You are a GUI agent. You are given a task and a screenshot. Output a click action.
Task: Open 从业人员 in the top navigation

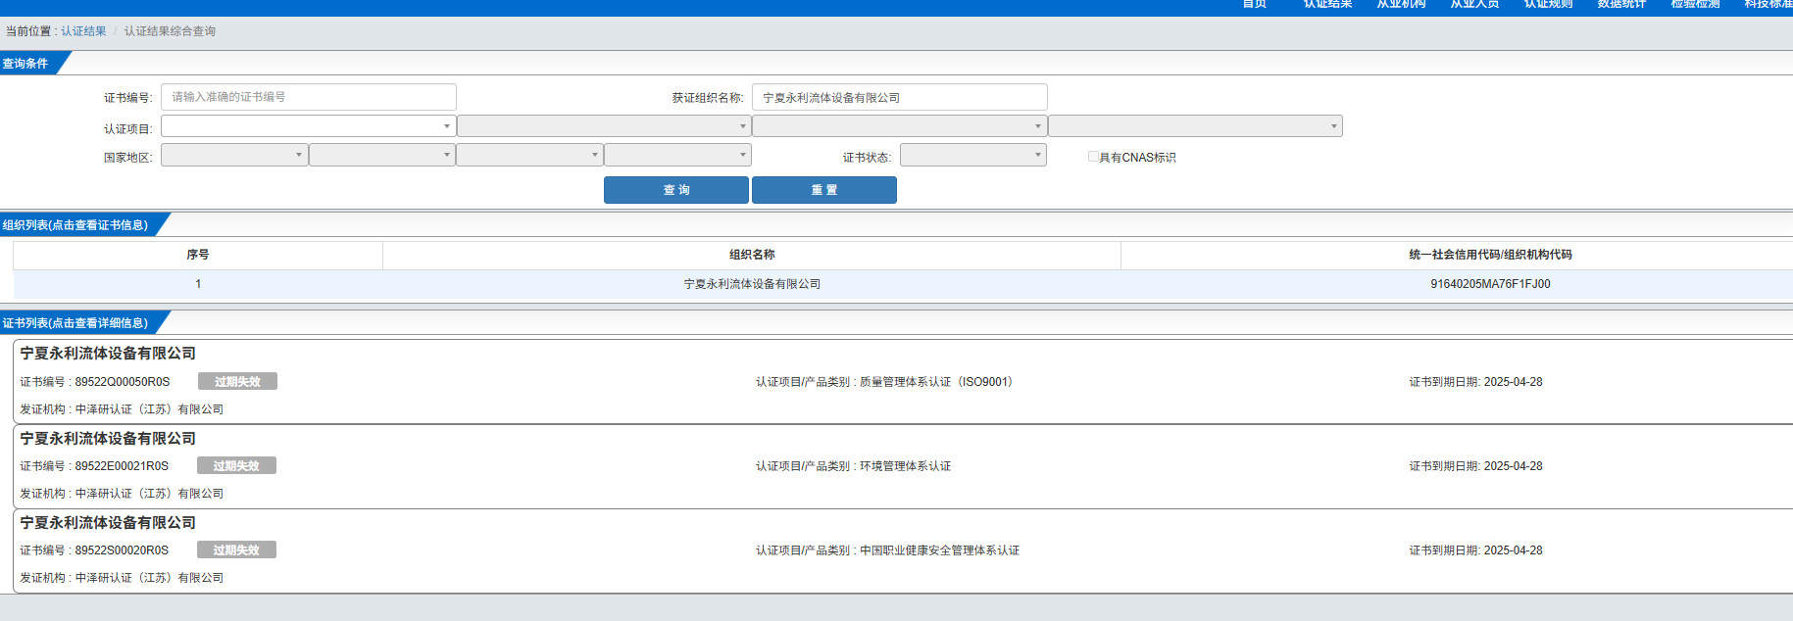pos(1474,5)
